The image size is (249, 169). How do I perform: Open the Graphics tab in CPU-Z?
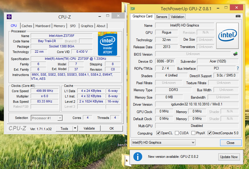(x=87, y=26)
